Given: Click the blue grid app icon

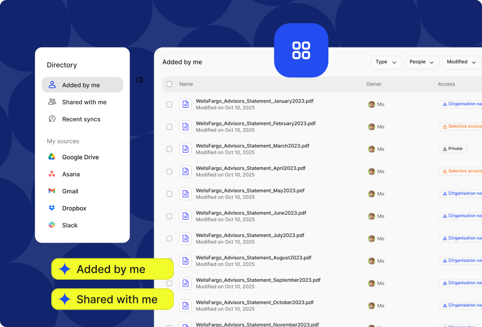Looking at the screenshot, I should pyautogui.click(x=301, y=50).
